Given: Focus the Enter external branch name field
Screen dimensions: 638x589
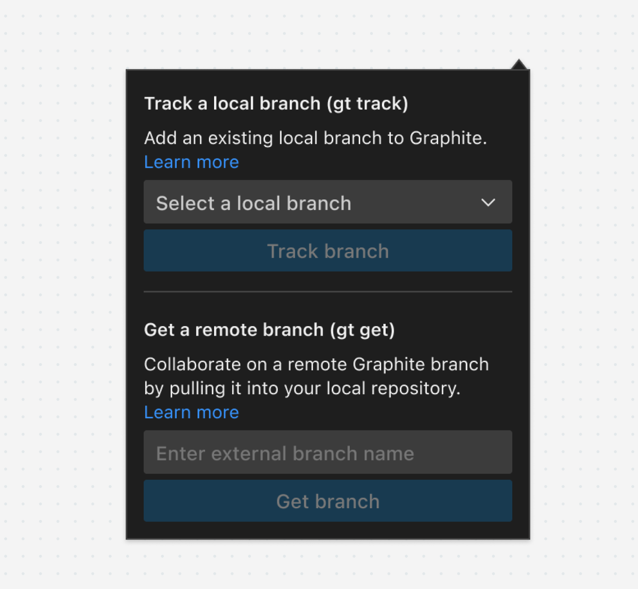Looking at the screenshot, I should click(328, 452).
